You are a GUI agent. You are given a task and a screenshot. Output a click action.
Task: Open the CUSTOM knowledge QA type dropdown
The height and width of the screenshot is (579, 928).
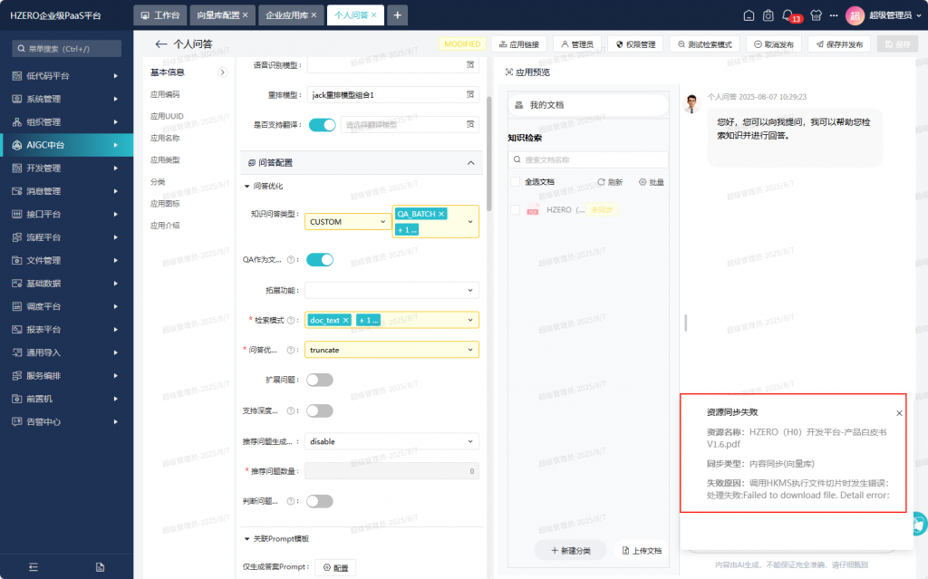[347, 221]
